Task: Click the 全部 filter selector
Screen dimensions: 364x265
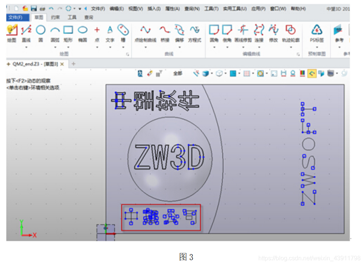Action: (177, 74)
